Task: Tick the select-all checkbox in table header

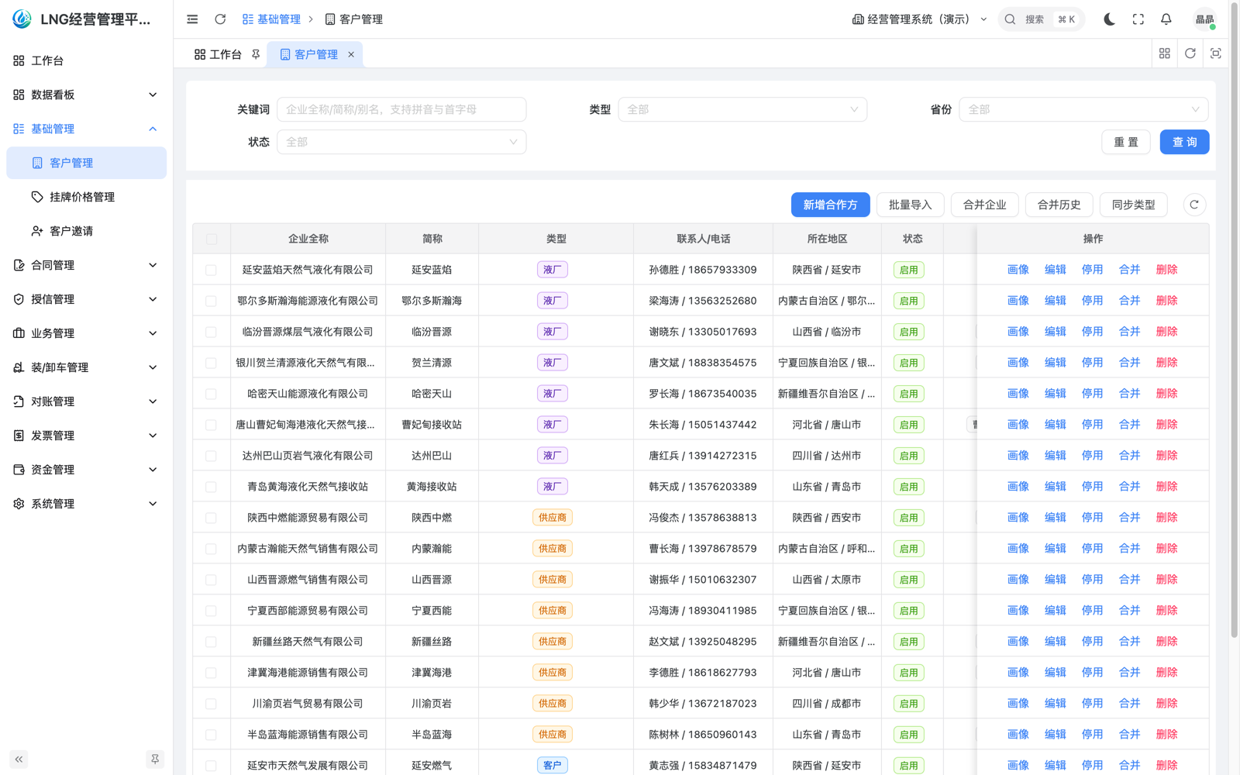Action: pos(212,239)
